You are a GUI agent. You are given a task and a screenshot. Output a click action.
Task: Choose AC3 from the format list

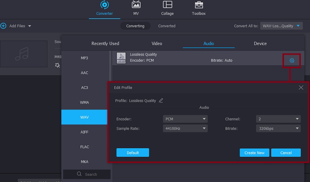pos(84,88)
